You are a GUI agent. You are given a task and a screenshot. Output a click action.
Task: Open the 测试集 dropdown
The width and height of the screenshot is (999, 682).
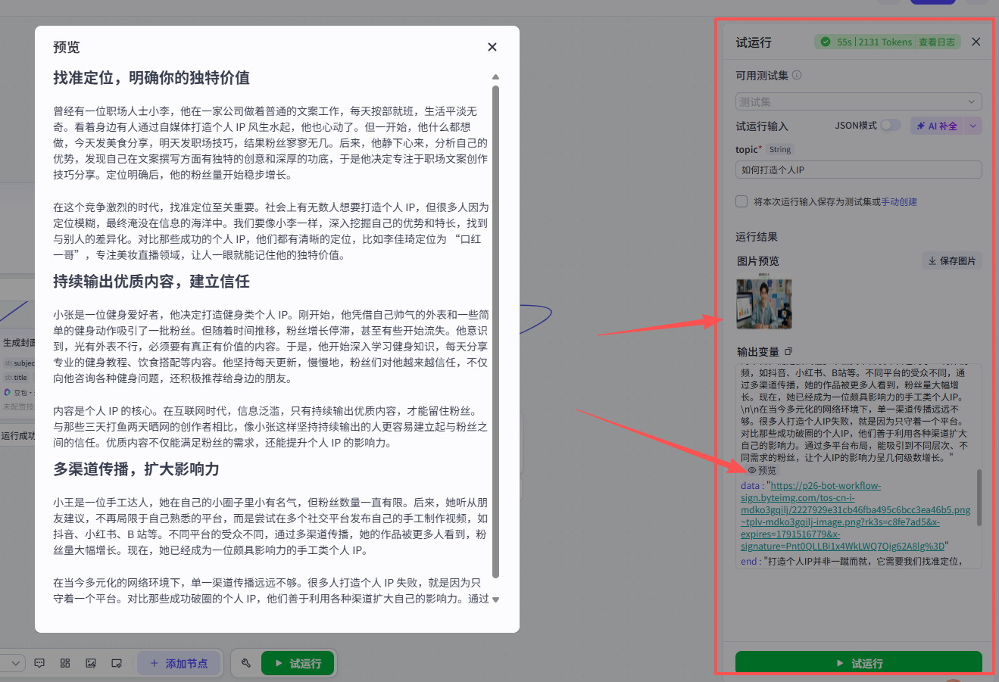click(859, 101)
